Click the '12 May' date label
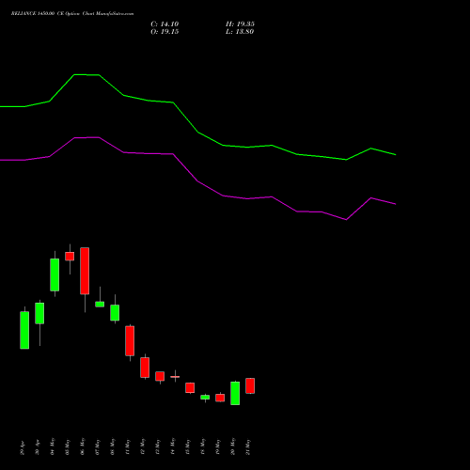This screenshot has width=470, height=470. pyautogui.click(x=143, y=446)
